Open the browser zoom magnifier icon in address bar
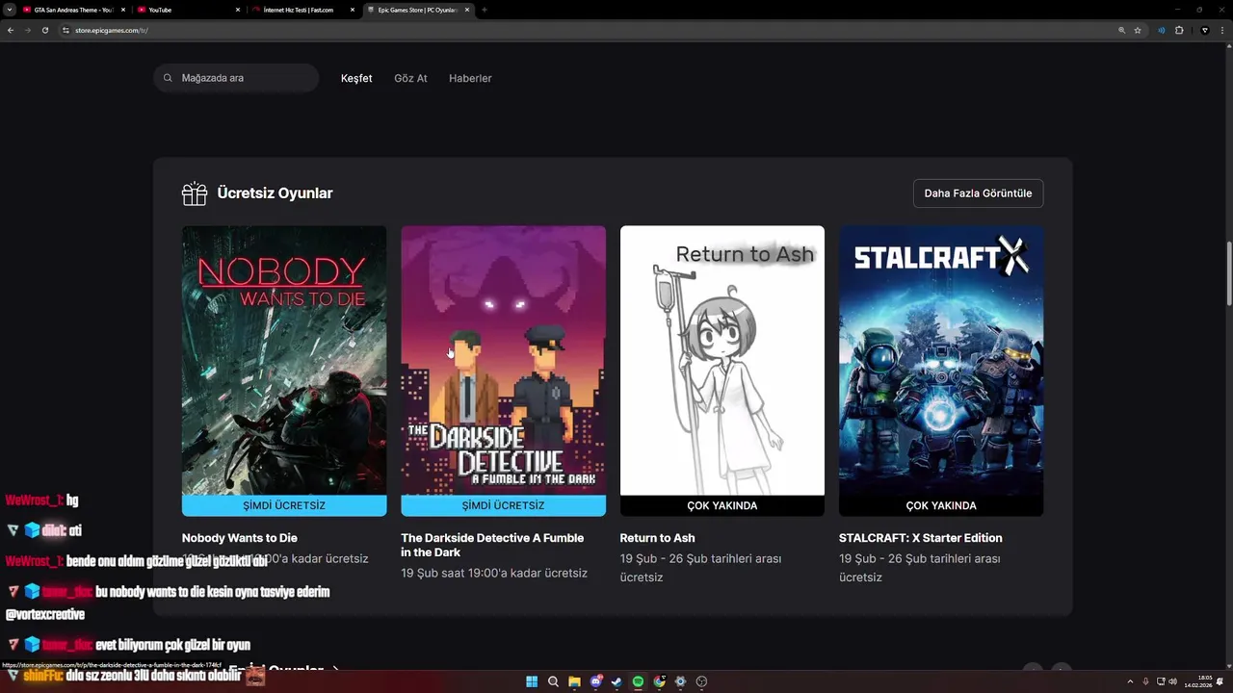Viewport: 1233px width, 693px height. [x=1121, y=30]
